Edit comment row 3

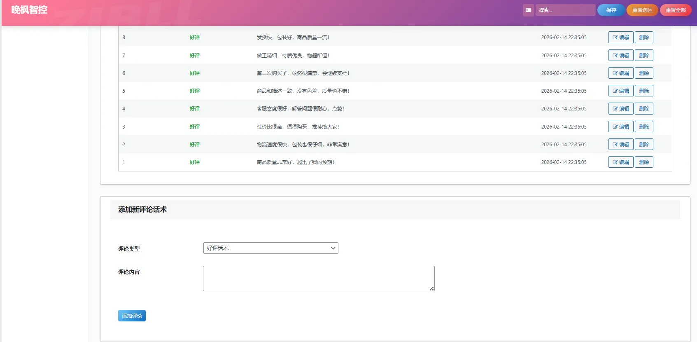coord(620,127)
